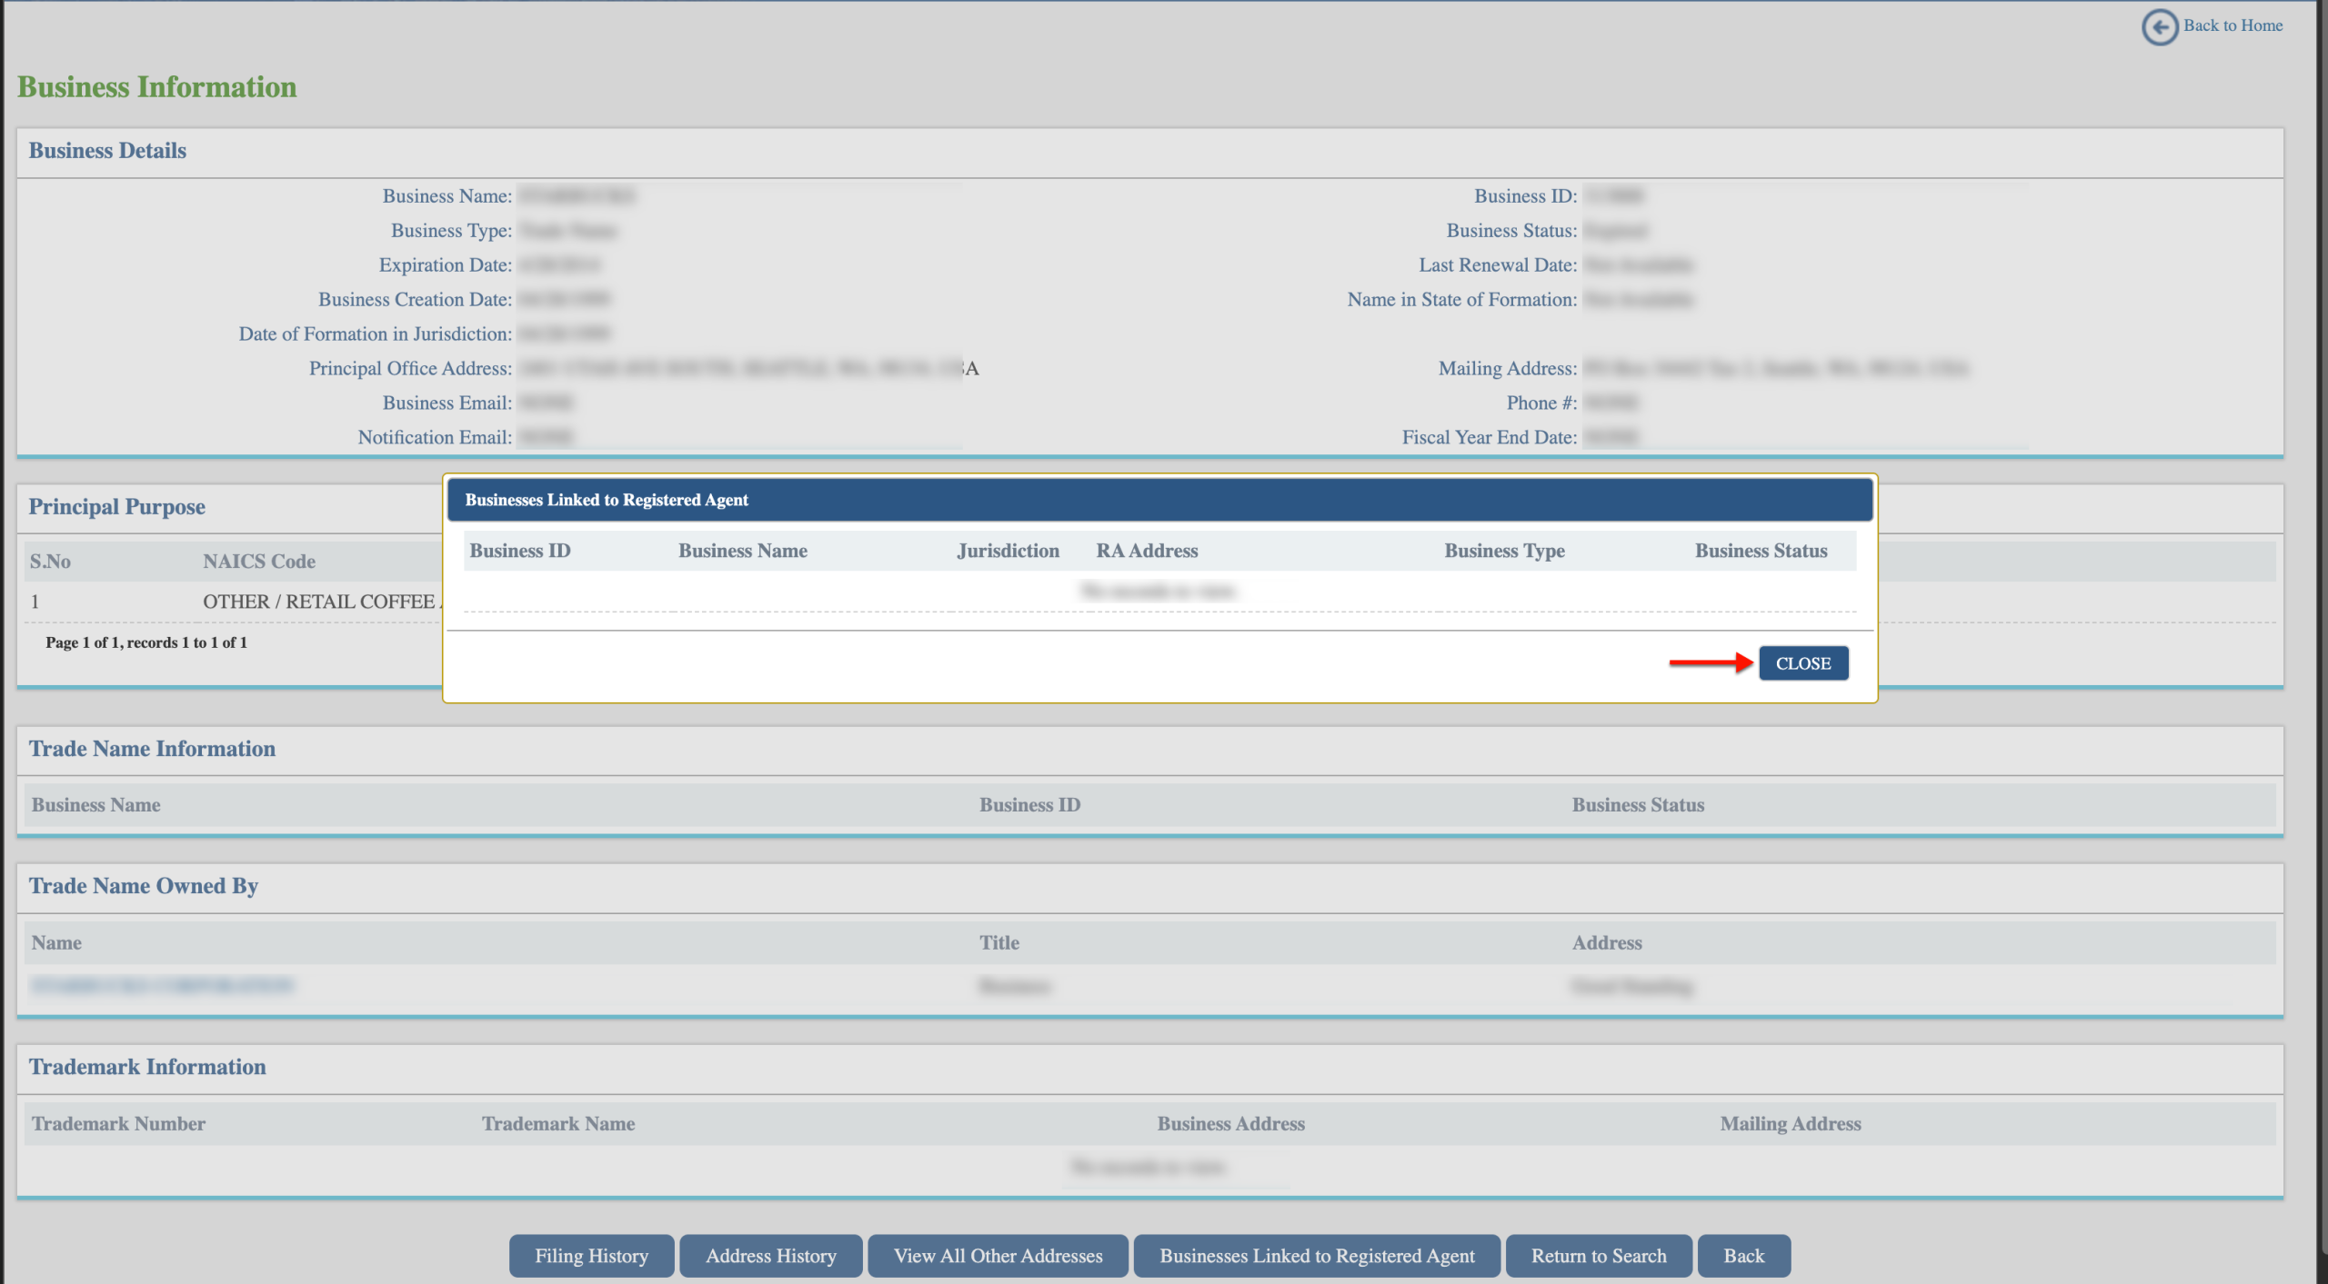Click the Expiration Date label

pyautogui.click(x=446, y=265)
